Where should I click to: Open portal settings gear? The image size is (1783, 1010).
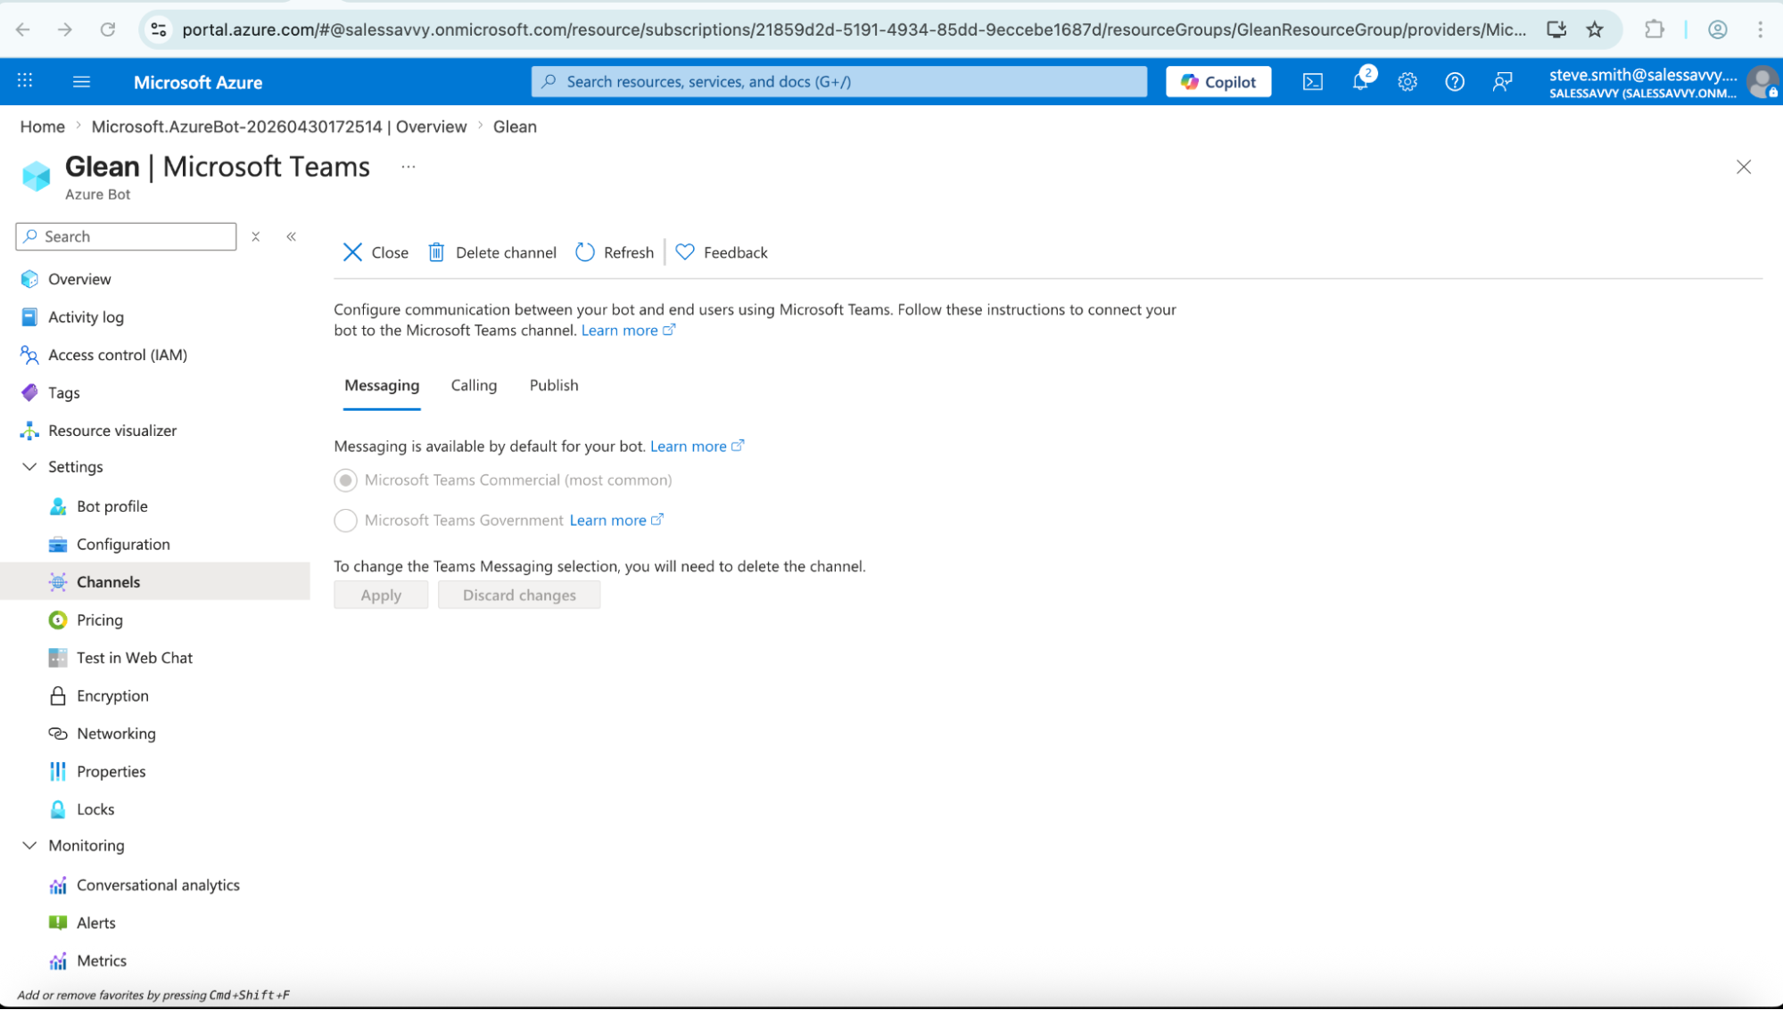(x=1407, y=81)
